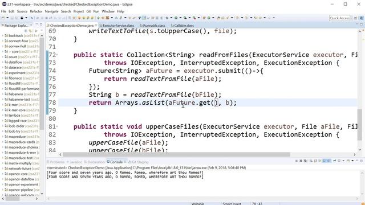Select the mapreduce-cards project
The height and width of the screenshot is (205, 365).
[22, 142]
